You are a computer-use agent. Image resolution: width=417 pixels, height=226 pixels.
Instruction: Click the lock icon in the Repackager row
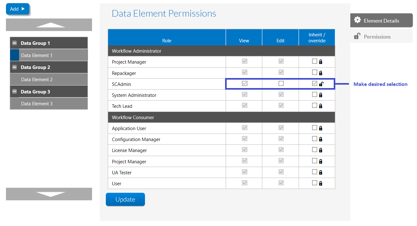pos(321,73)
